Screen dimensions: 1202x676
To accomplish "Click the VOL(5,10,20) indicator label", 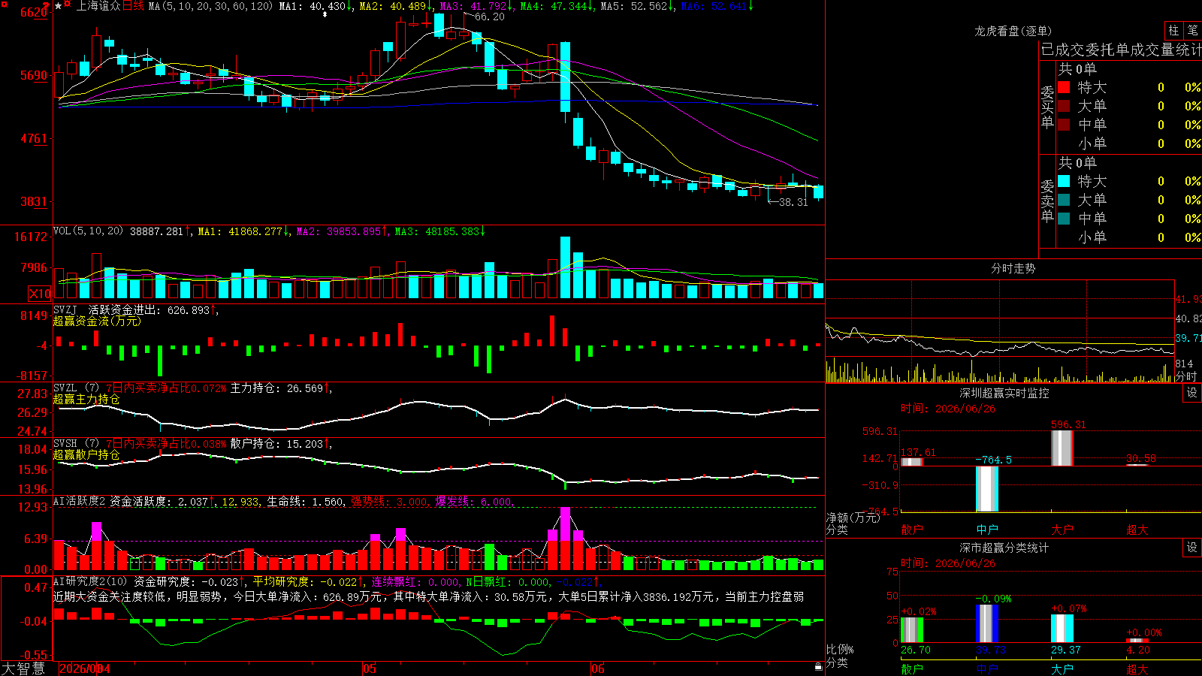I will pos(88,231).
